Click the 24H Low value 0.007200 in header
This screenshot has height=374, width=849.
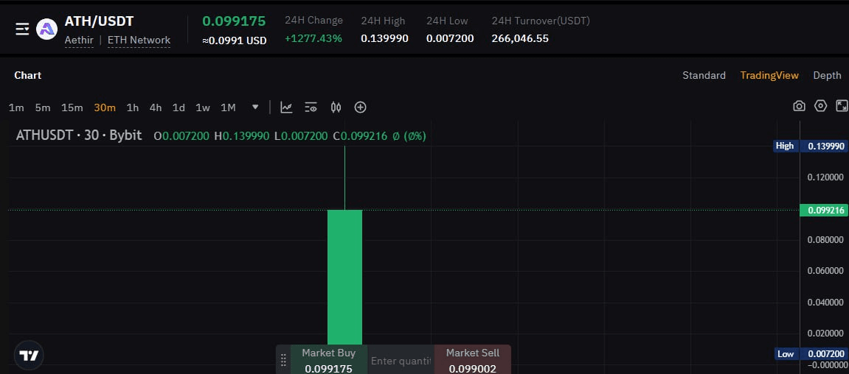point(450,38)
